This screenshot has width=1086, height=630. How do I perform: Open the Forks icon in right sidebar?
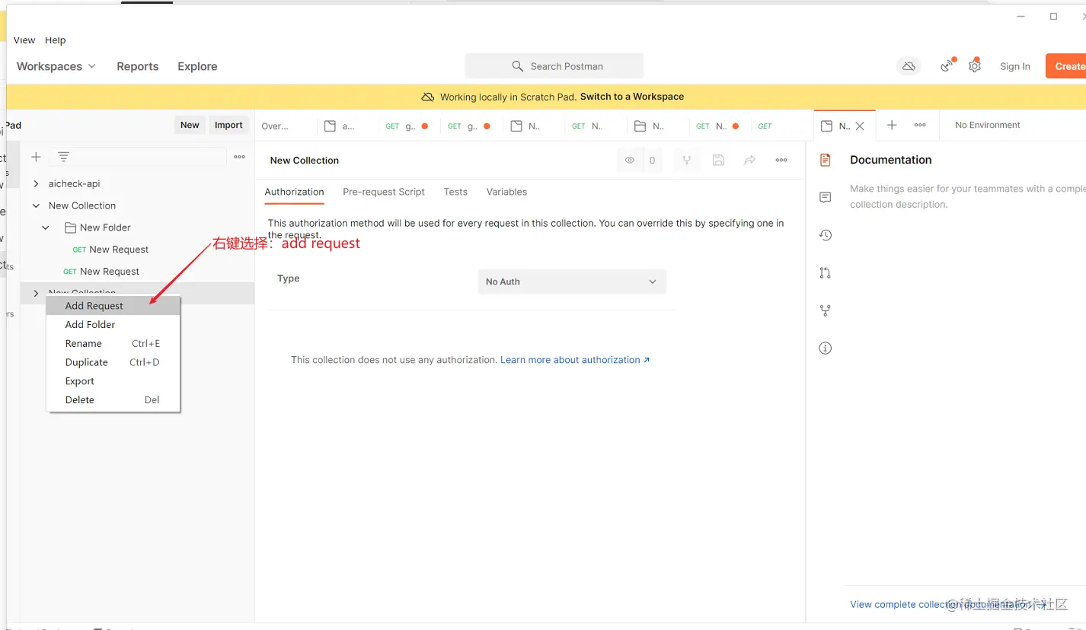[825, 310]
